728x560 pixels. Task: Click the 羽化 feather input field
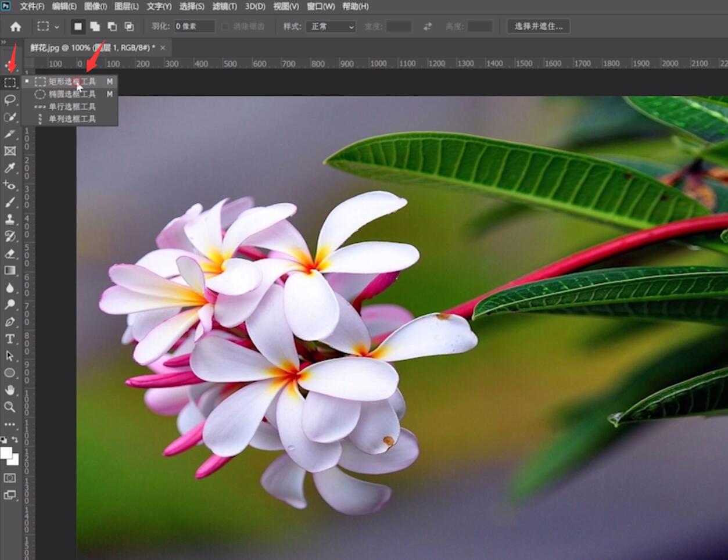[x=195, y=27]
